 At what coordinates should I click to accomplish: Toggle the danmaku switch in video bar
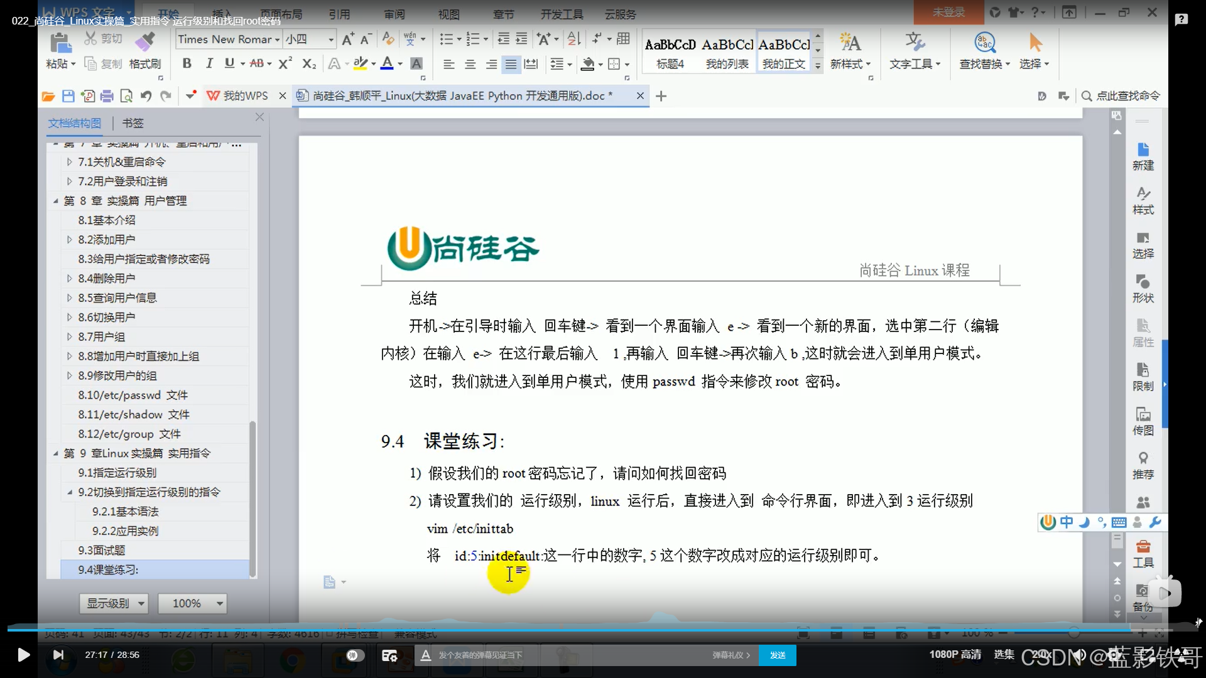coord(355,655)
